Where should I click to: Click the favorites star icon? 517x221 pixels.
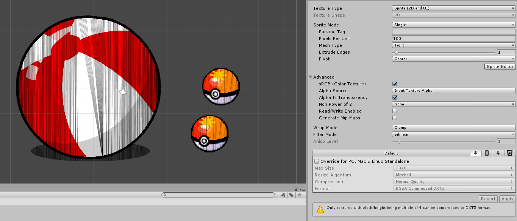tap(299, 195)
